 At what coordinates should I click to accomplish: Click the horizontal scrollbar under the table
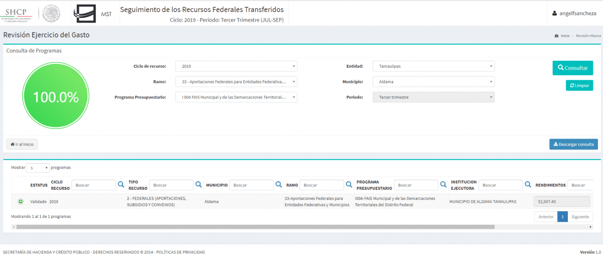click(x=251, y=227)
